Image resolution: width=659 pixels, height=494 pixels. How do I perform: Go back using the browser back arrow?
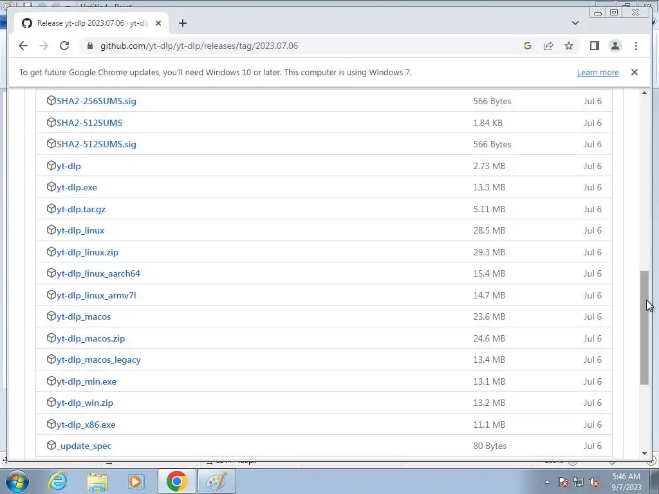coord(23,46)
